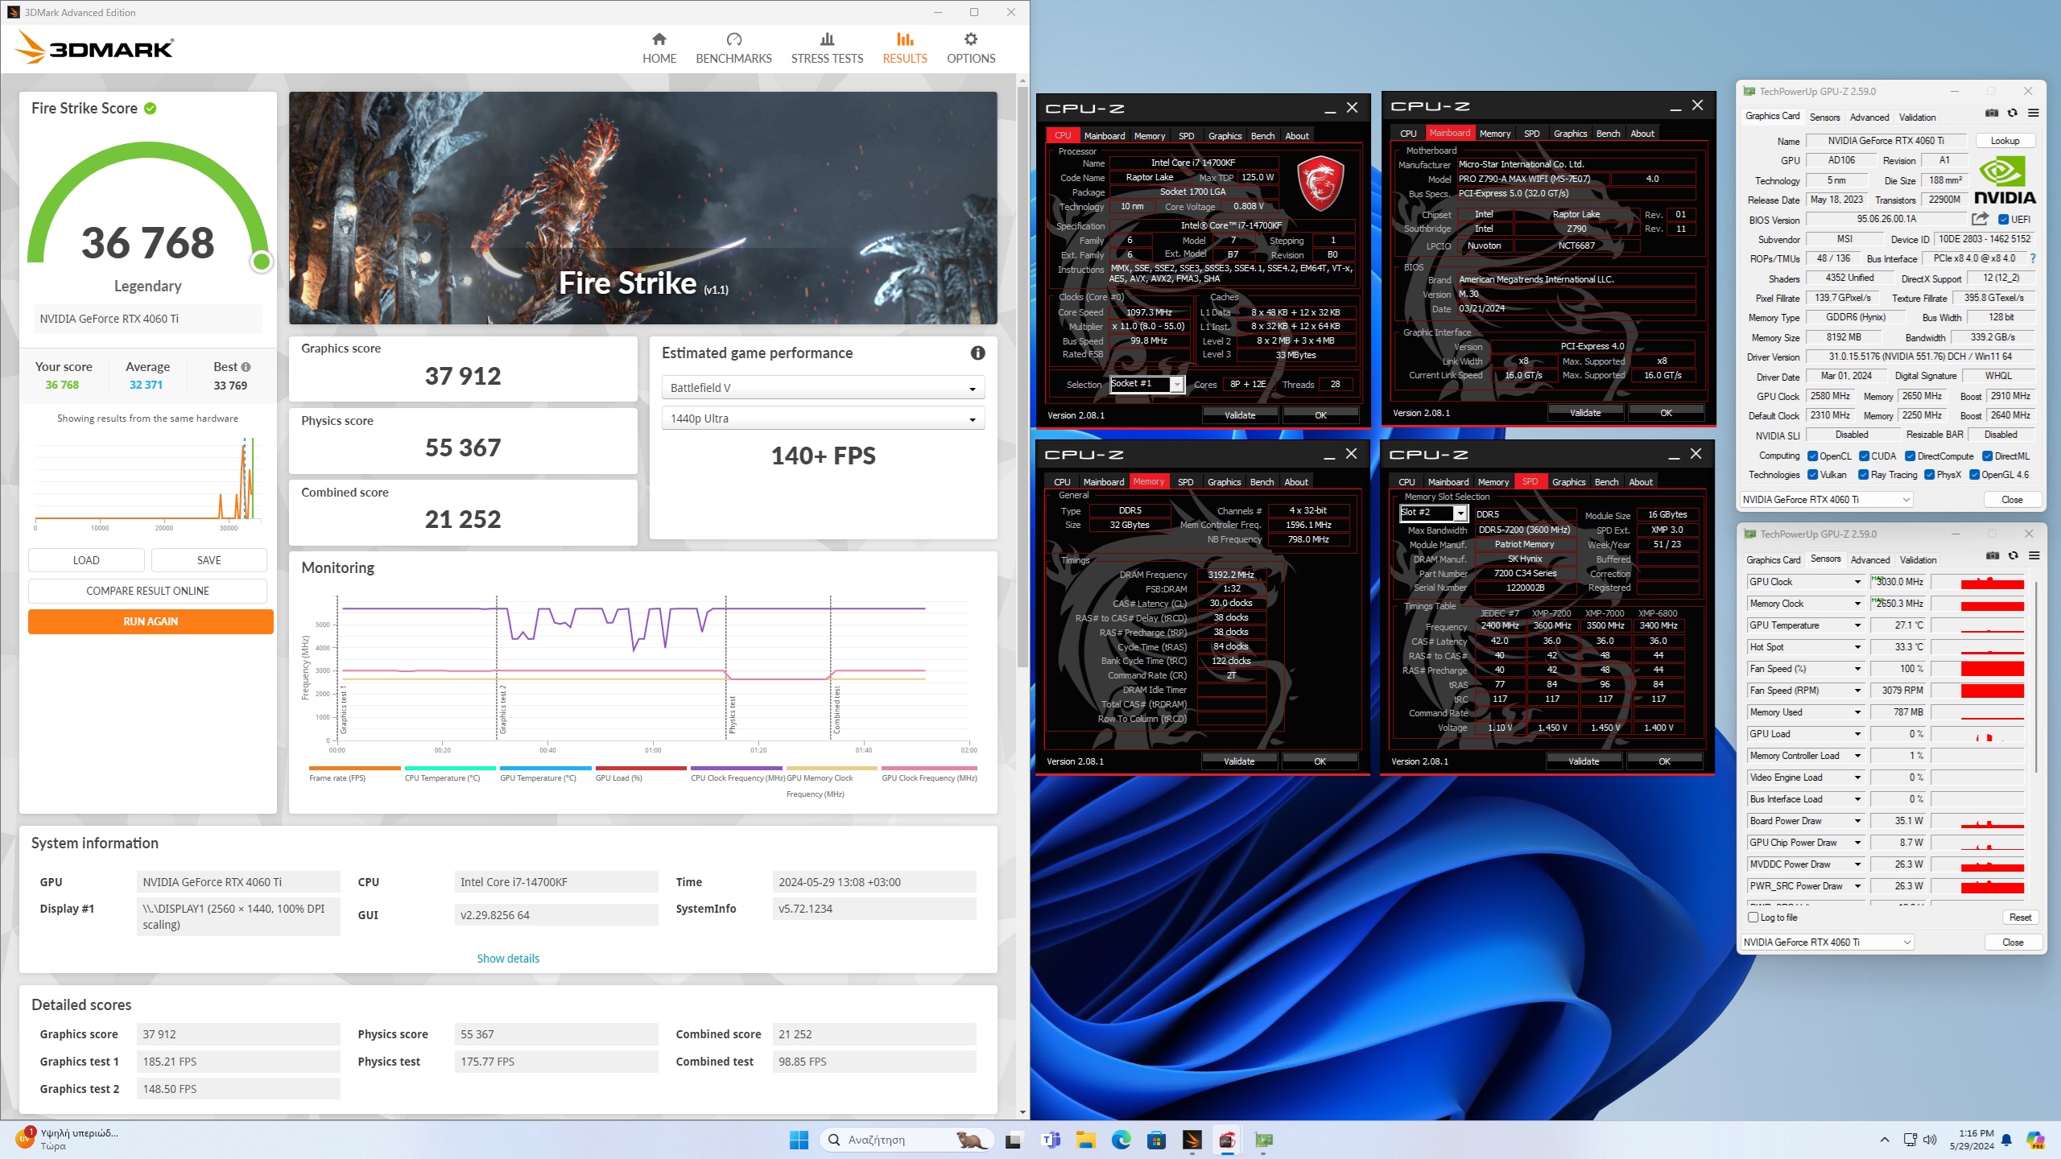
Task: Toggle PhysX checkbox in GPU-Z
Action: 1929,475
